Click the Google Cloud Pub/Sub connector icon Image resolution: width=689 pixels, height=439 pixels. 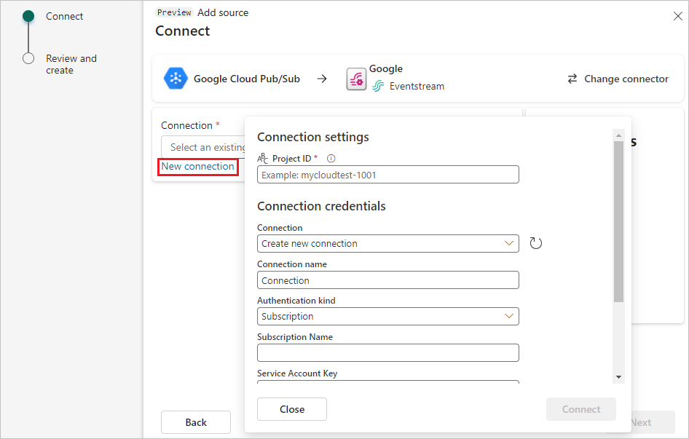(x=175, y=79)
